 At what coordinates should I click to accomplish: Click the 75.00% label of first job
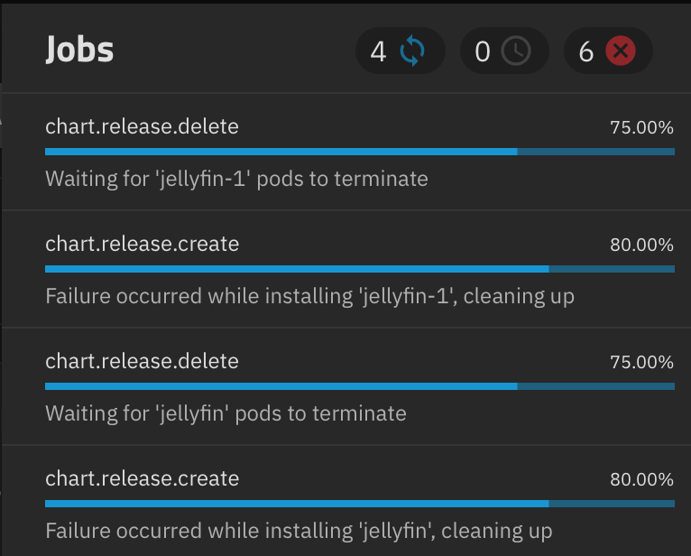click(641, 127)
